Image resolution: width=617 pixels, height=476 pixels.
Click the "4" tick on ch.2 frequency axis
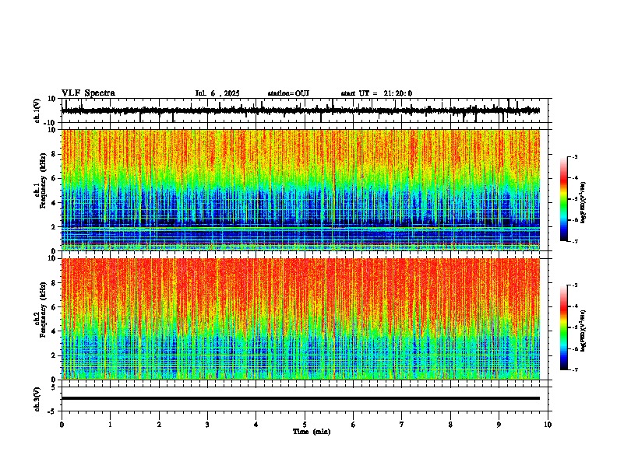(55, 331)
